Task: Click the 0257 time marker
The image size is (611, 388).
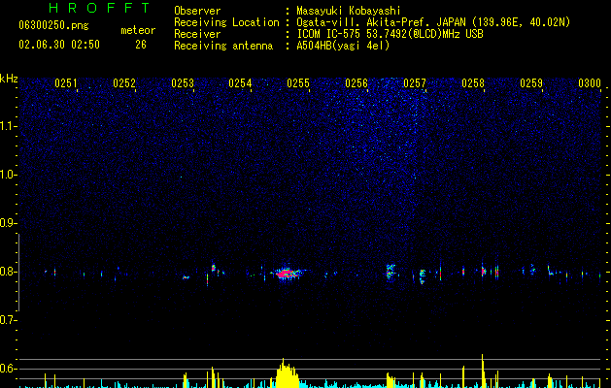Action: 415,83
